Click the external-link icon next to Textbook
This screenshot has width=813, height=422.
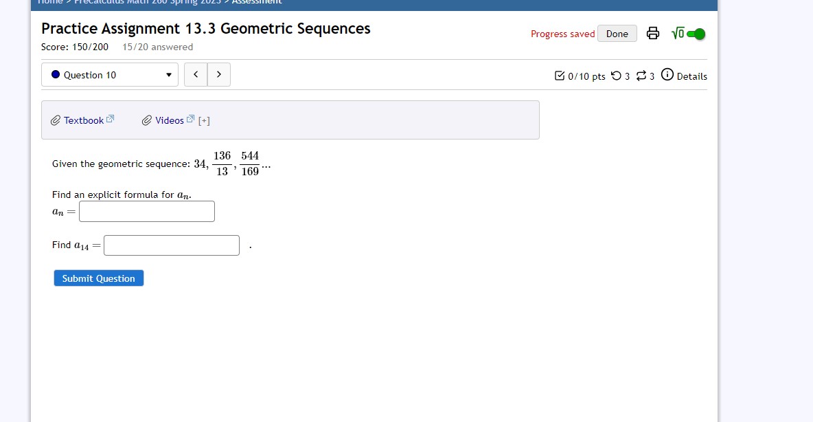pyautogui.click(x=108, y=118)
